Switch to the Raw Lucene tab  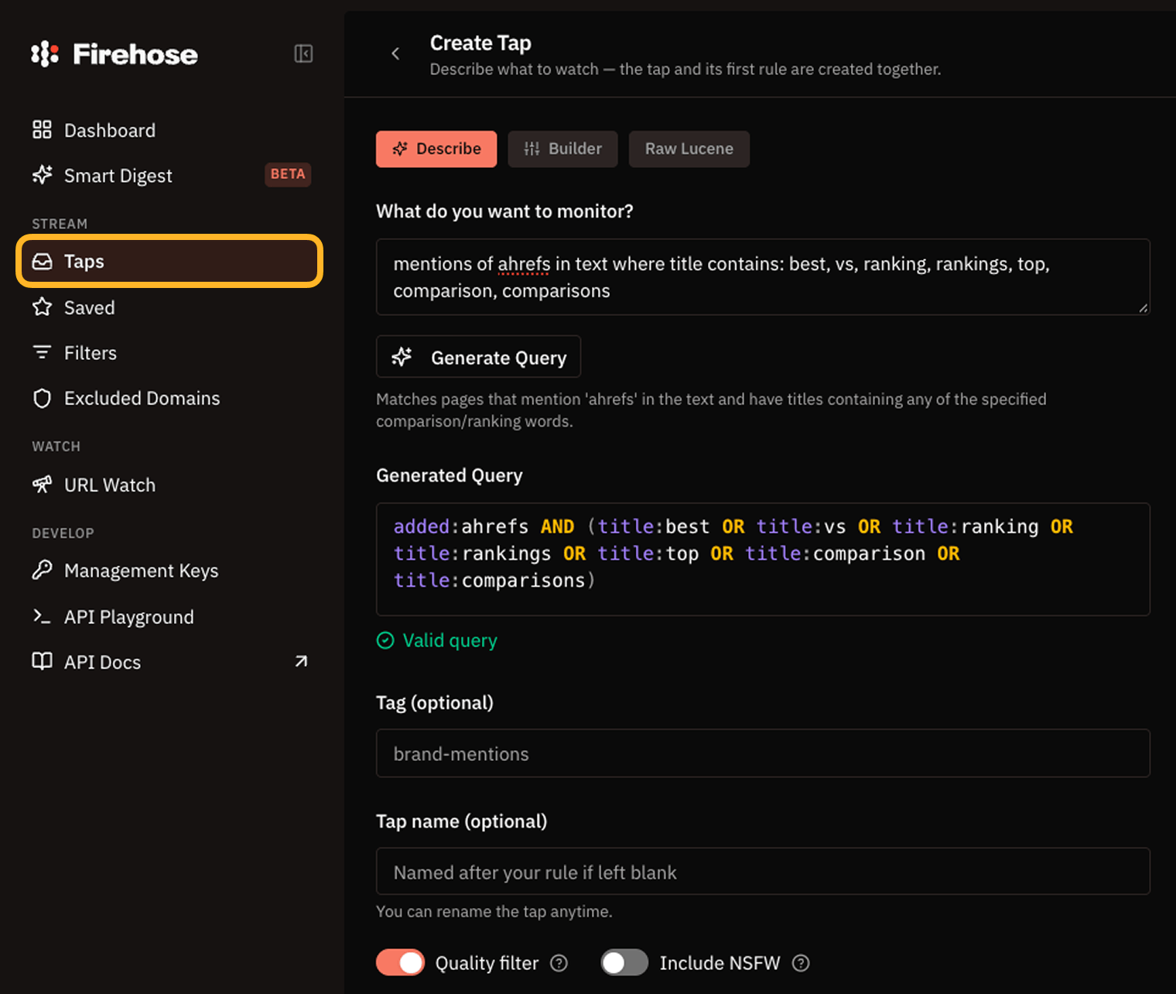(689, 149)
